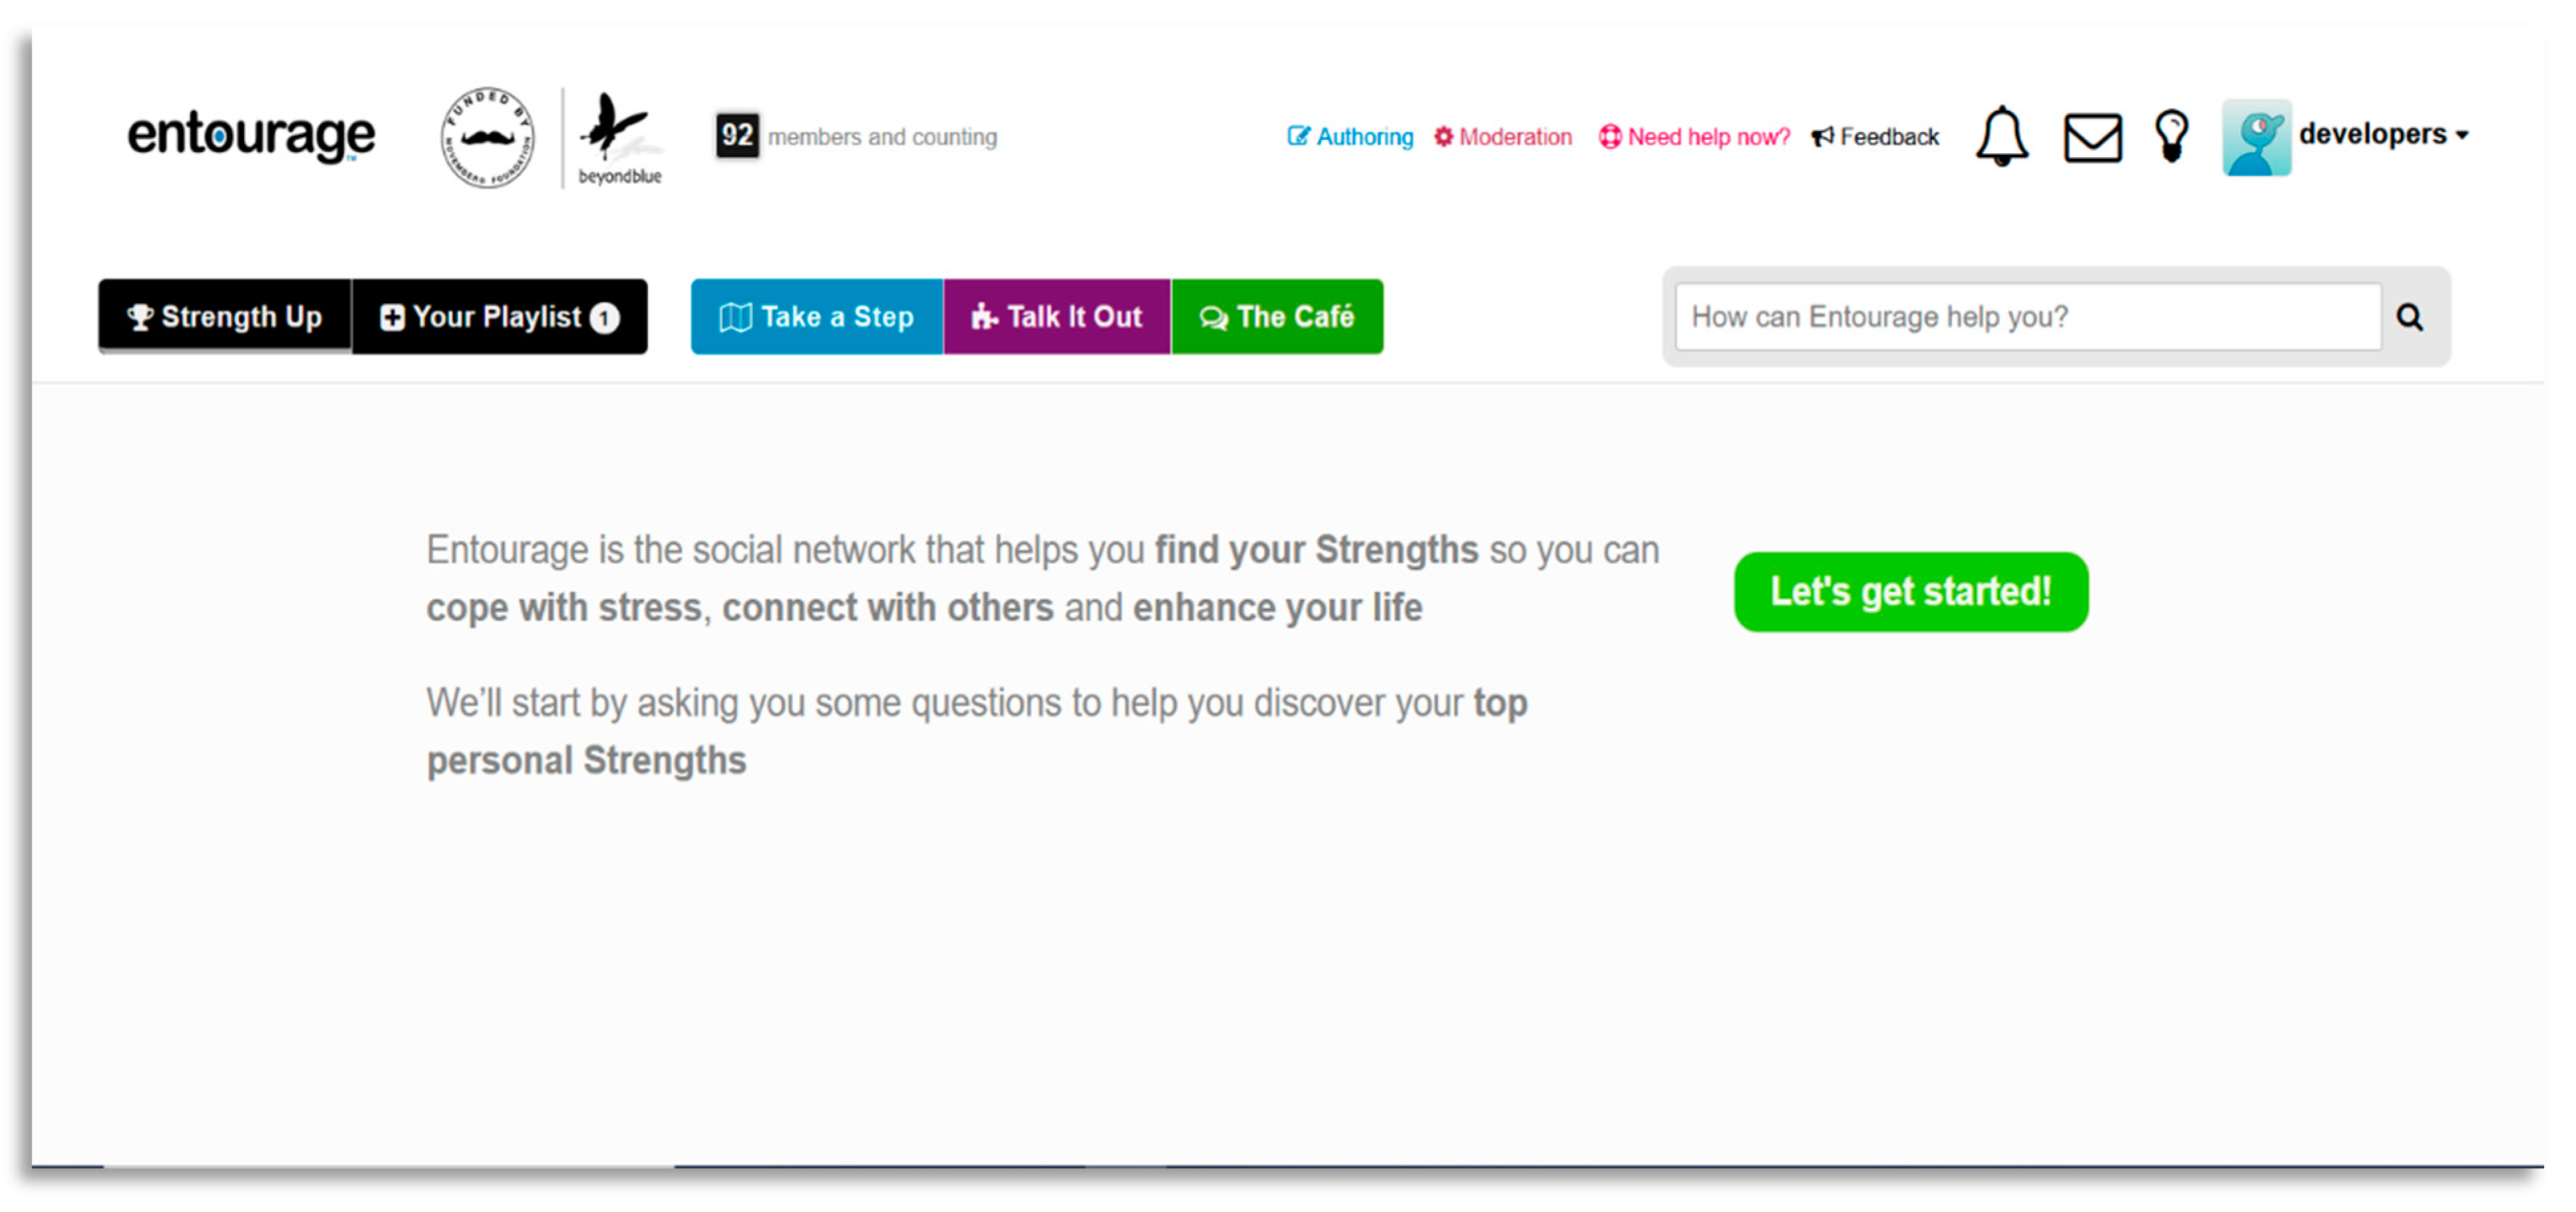Focus the 'How can Entourage help you?' search field
Image resolution: width=2576 pixels, height=1212 pixels.
click(2027, 316)
